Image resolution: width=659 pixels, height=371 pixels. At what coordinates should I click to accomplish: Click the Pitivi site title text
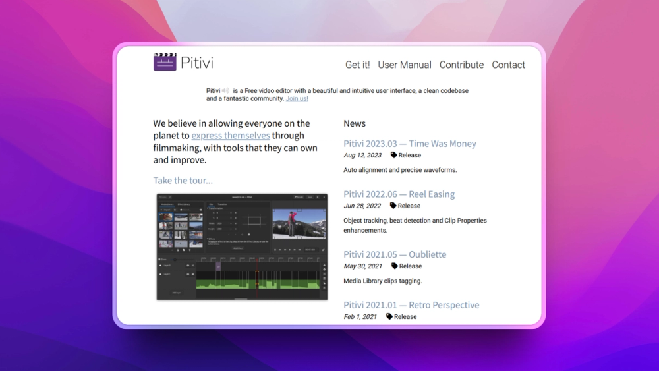[x=196, y=63]
